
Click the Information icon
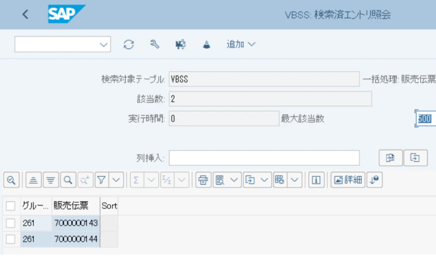316,180
